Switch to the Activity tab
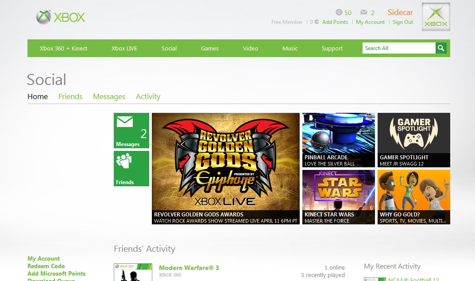 (148, 96)
